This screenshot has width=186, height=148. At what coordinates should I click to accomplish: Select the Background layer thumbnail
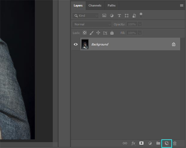85,44
